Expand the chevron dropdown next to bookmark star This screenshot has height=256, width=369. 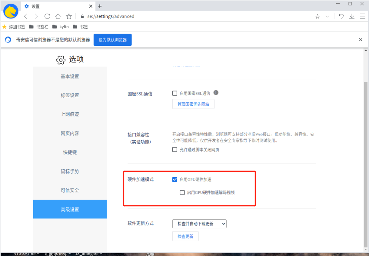[327, 16]
